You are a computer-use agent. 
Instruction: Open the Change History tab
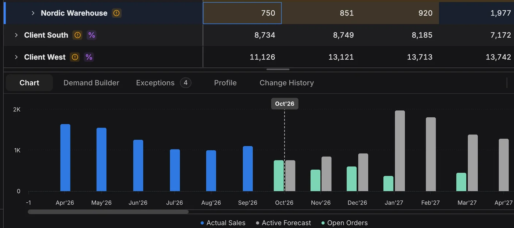point(287,83)
